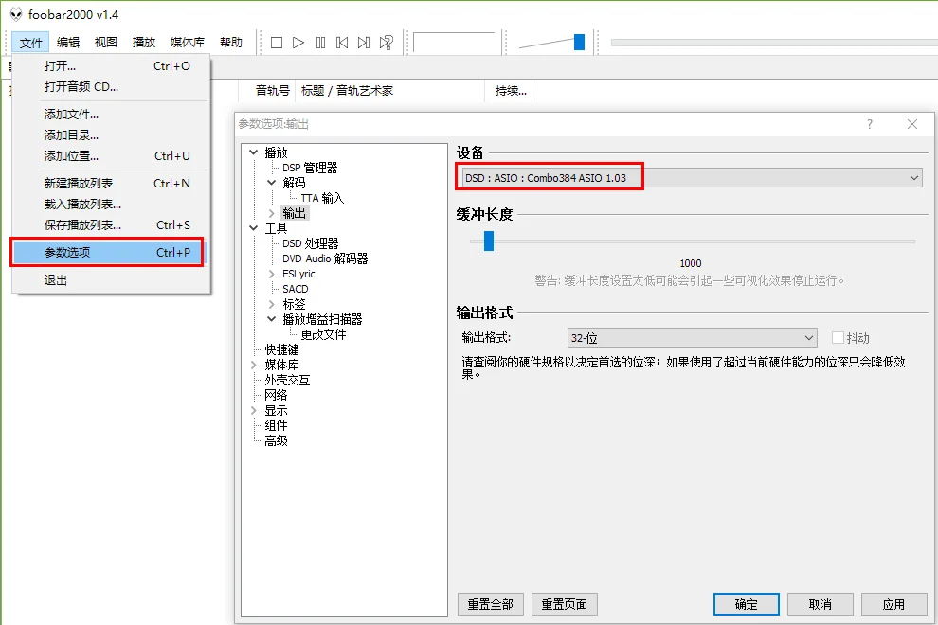Enable the 抖动 dither checkbox

[x=838, y=338]
